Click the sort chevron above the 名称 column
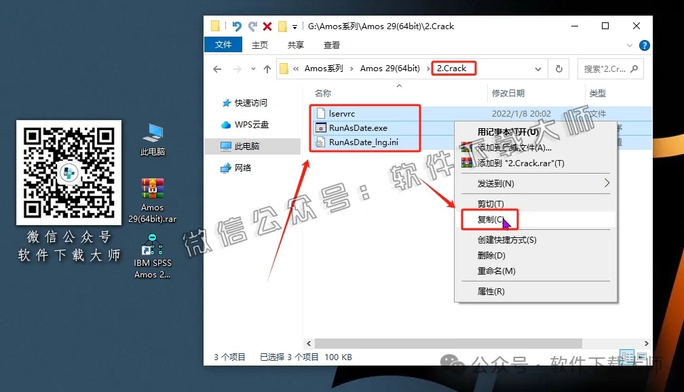Image resolution: width=684 pixels, height=392 pixels. click(x=399, y=87)
